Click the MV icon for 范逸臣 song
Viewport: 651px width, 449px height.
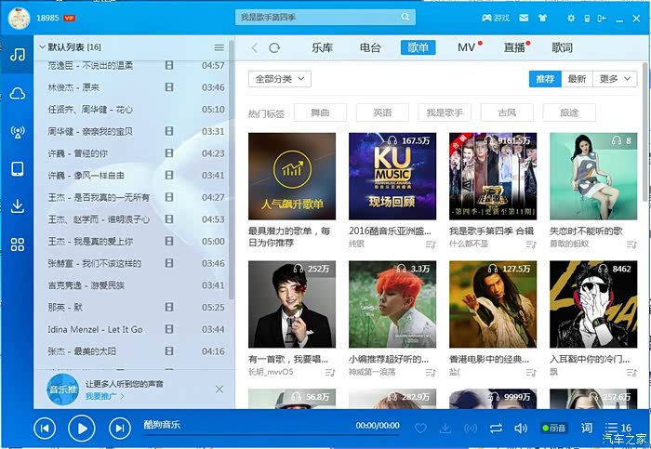coord(169,65)
